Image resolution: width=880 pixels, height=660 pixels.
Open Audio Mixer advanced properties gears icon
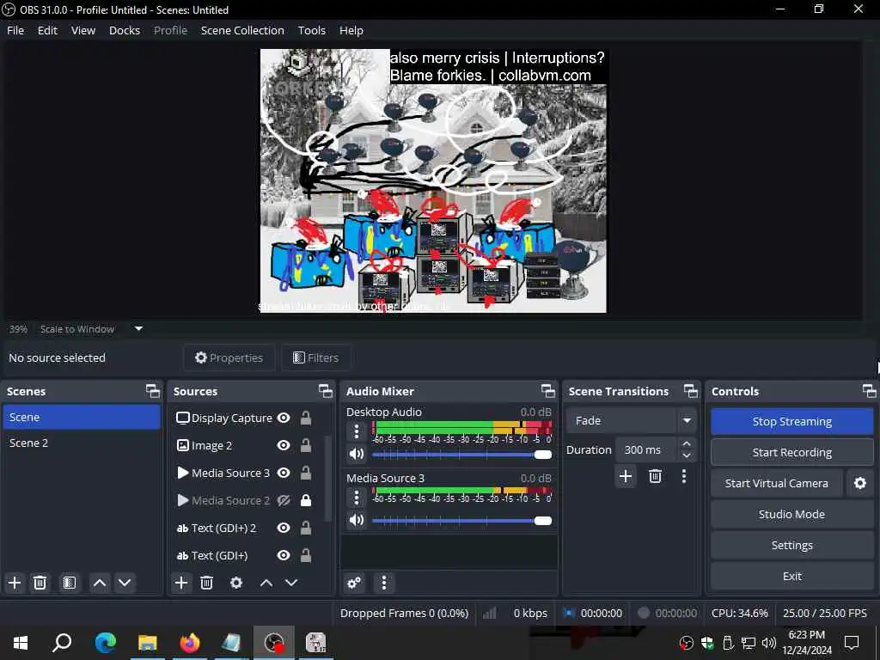pos(354,583)
